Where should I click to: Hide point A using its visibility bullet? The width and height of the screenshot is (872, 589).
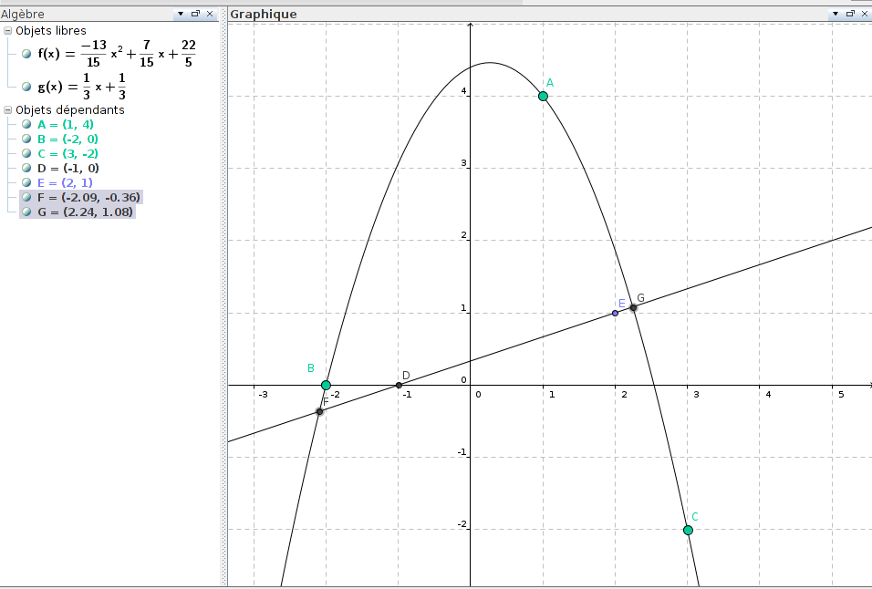pyautogui.click(x=27, y=124)
